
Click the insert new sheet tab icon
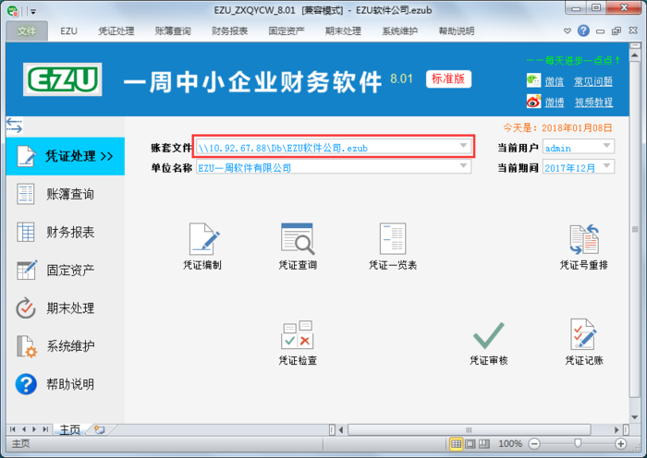(100, 430)
